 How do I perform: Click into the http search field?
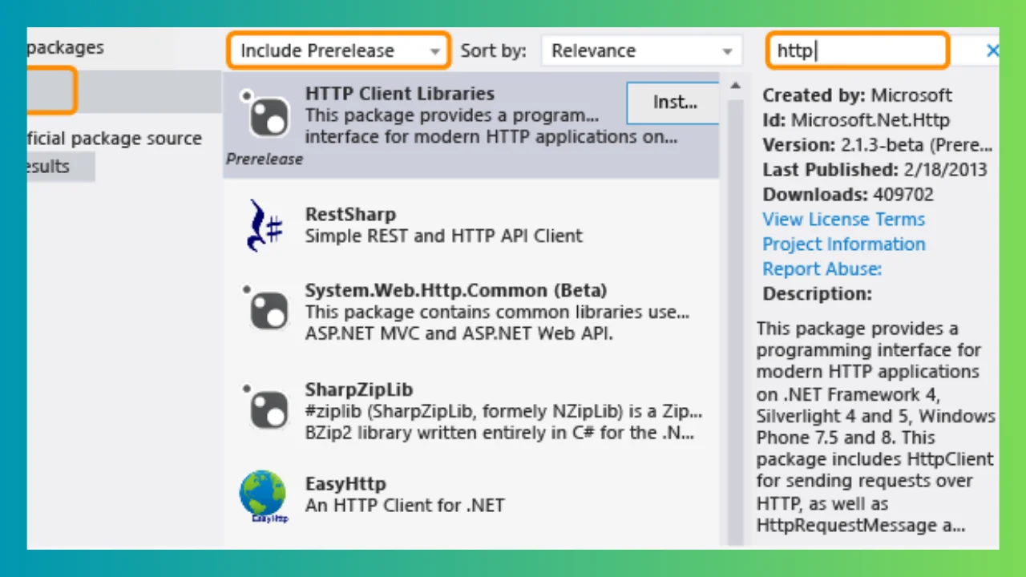(x=858, y=50)
